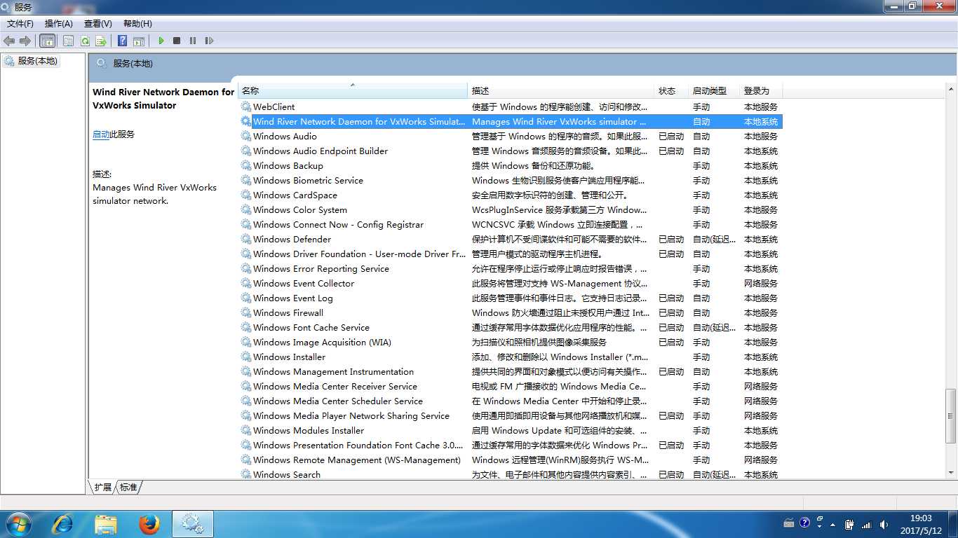Open the 文件(F) menu
Viewport: 958px width, 538px height.
pos(20,24)
